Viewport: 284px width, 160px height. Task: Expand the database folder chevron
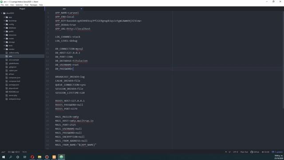click(4, 28)
